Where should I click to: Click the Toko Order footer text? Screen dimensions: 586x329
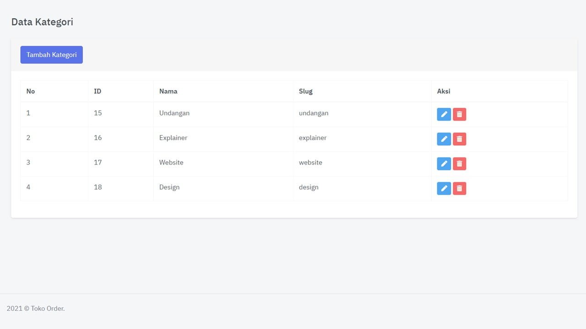tap(36, 308)
